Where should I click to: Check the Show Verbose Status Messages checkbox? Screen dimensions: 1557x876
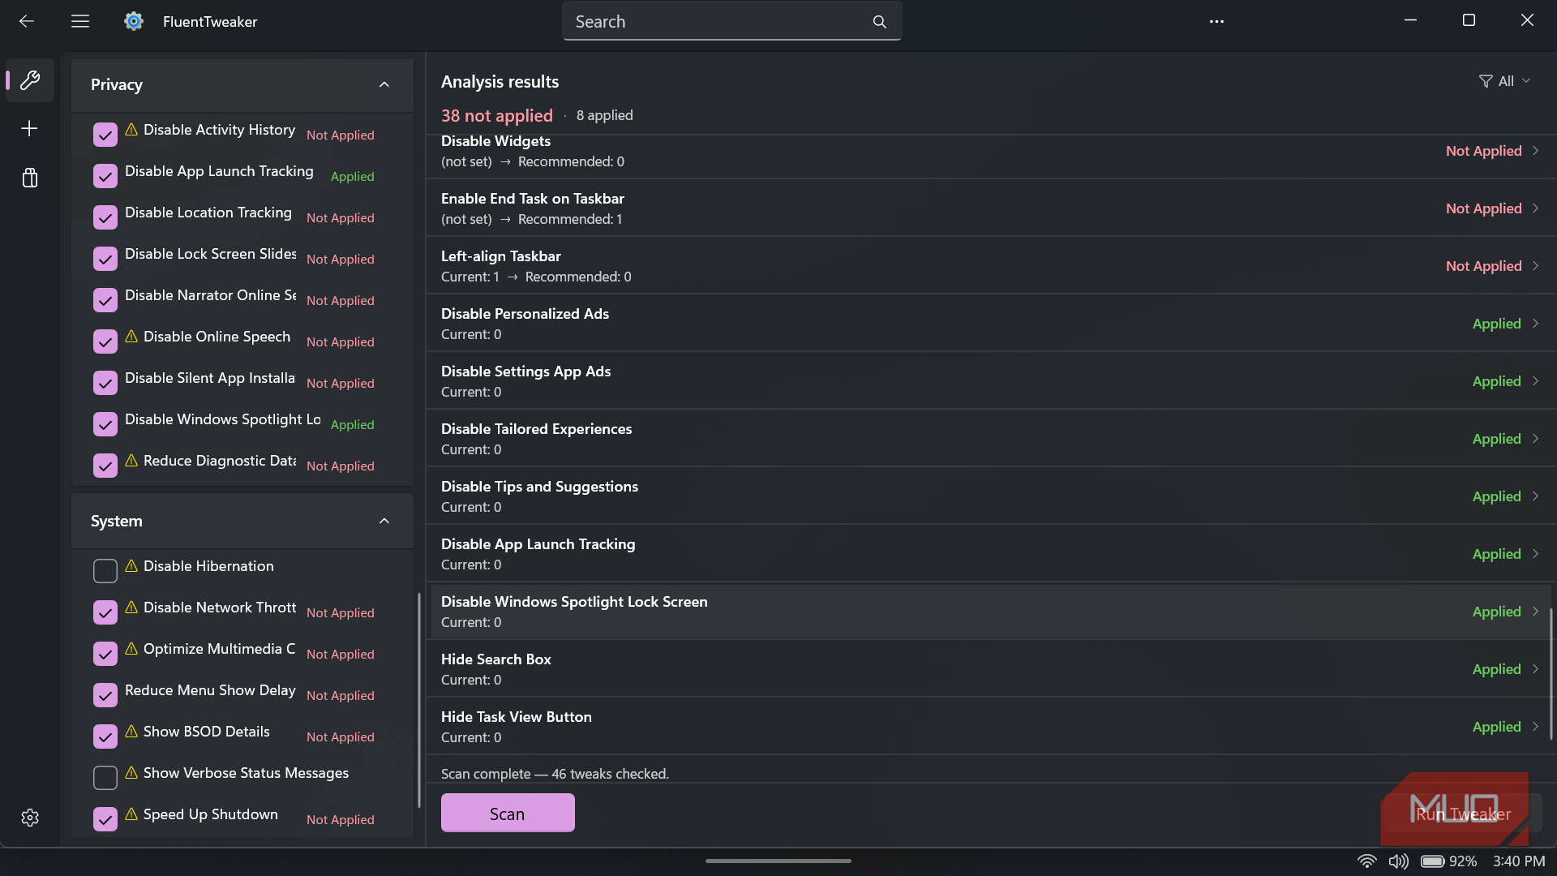coord(105,778)
